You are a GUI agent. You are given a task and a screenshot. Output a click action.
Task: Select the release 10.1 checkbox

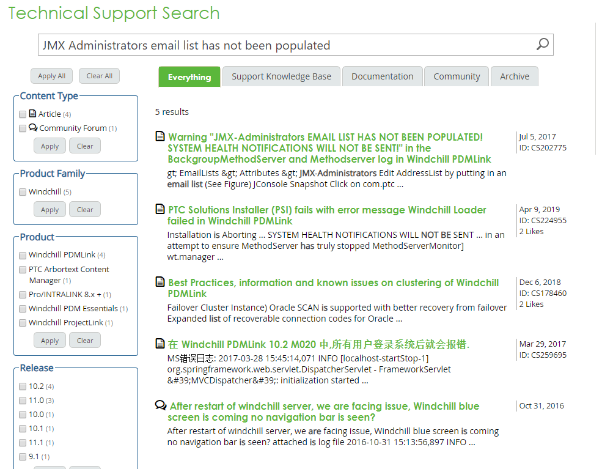(x=23, y=429)
